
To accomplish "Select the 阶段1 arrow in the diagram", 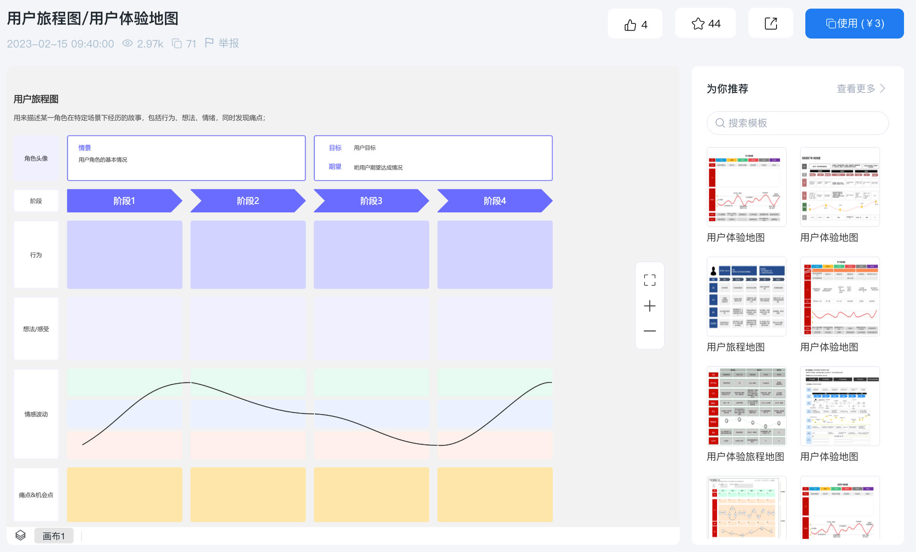I will (125, 201).
